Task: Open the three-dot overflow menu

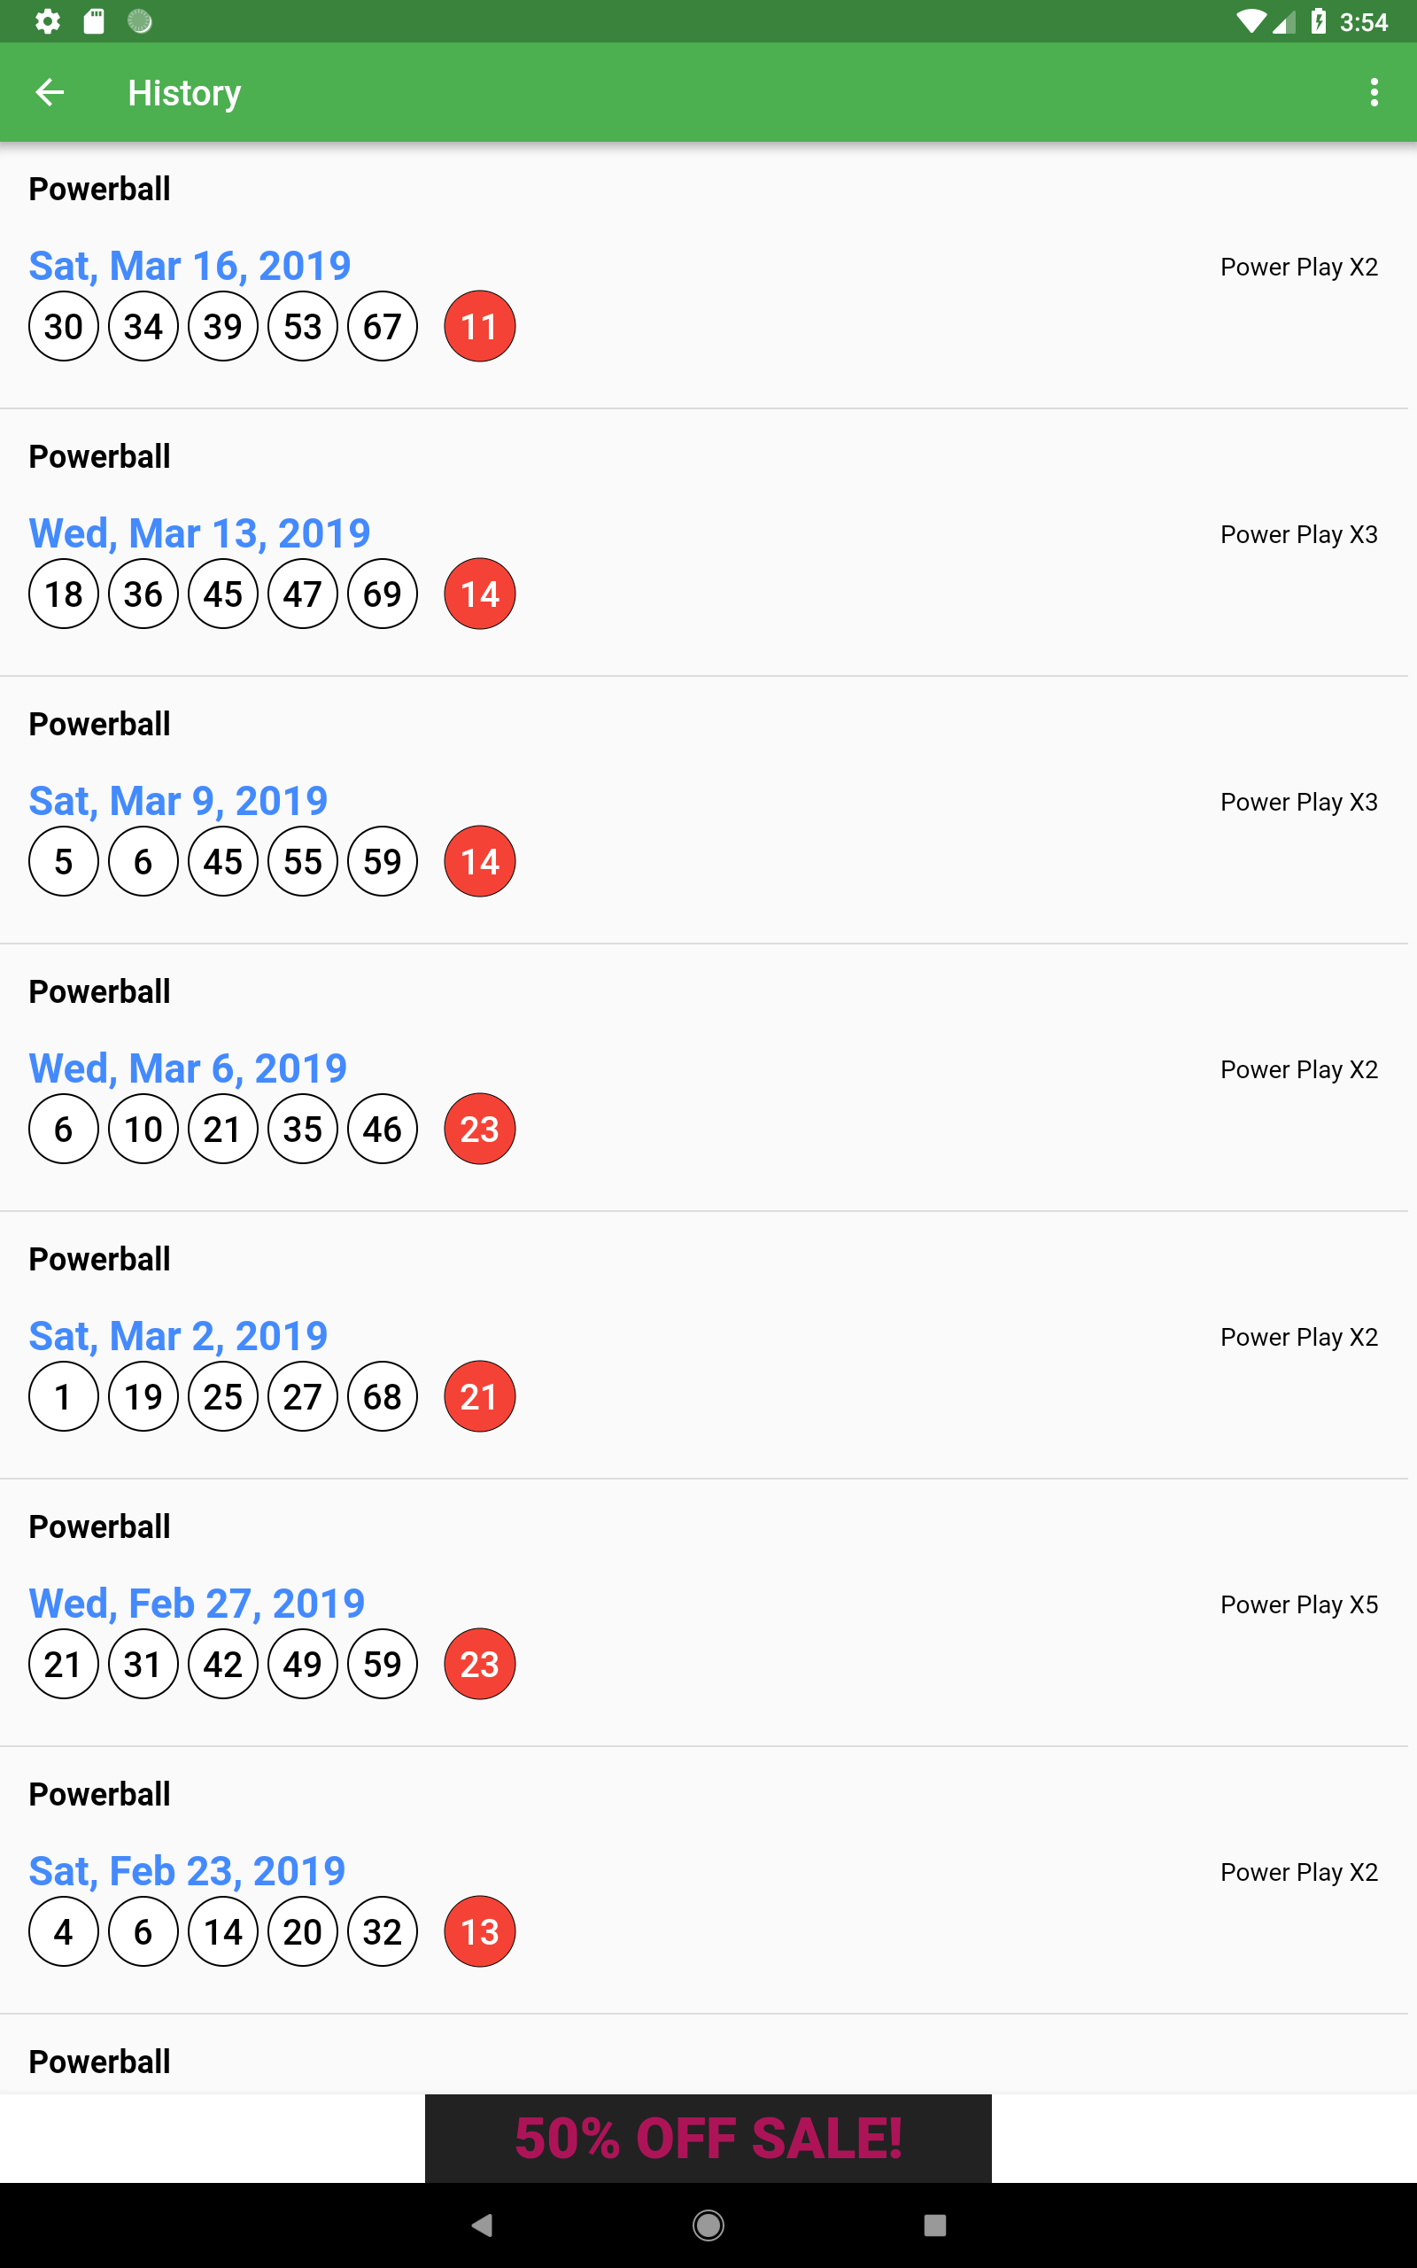Action: pyautogui.click(x=1373, y=92)
